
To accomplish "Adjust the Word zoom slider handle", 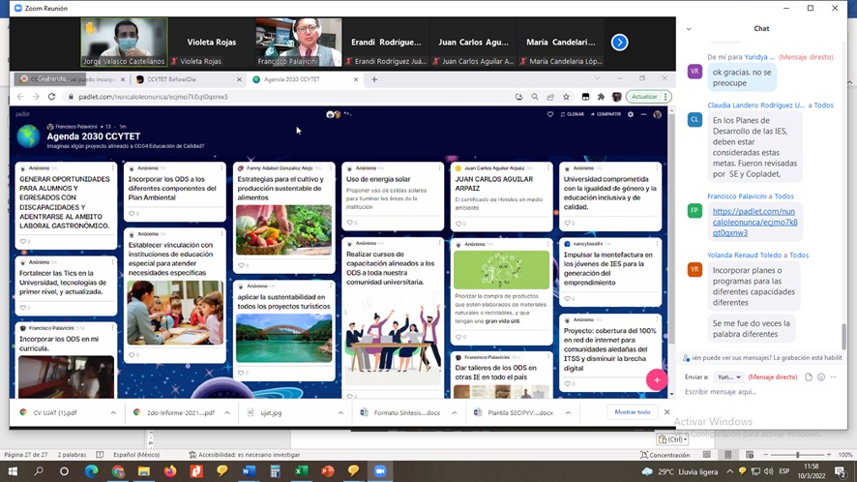I will coord(797,455).
